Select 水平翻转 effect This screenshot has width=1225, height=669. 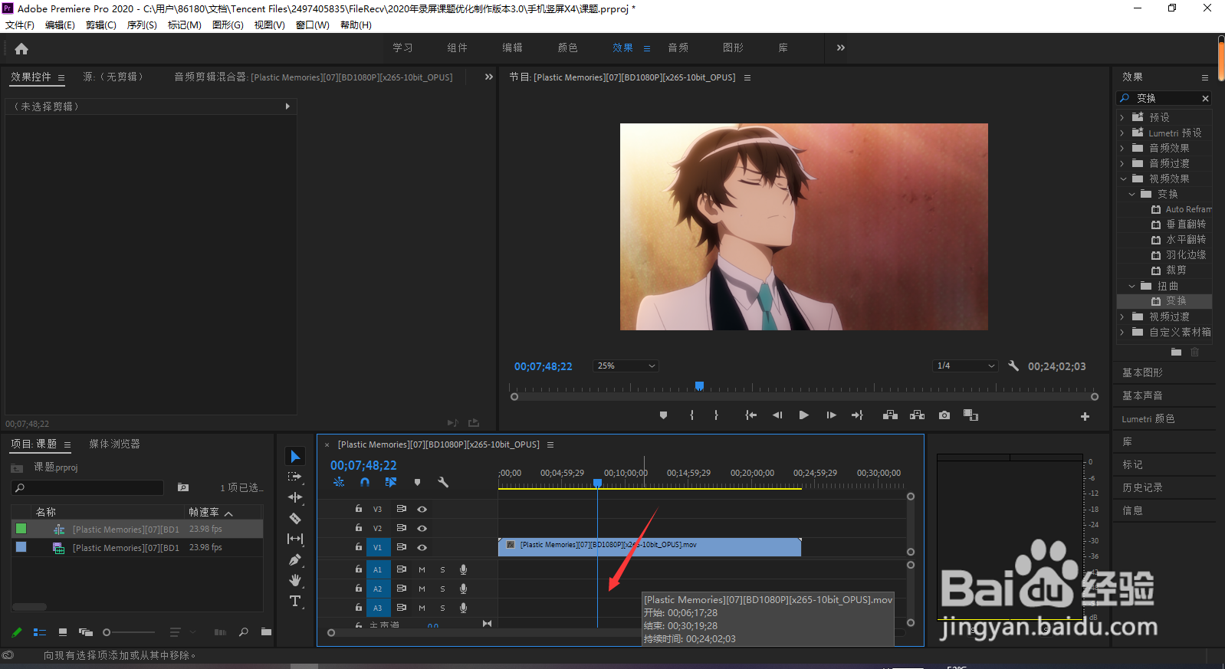[1186, 240]
